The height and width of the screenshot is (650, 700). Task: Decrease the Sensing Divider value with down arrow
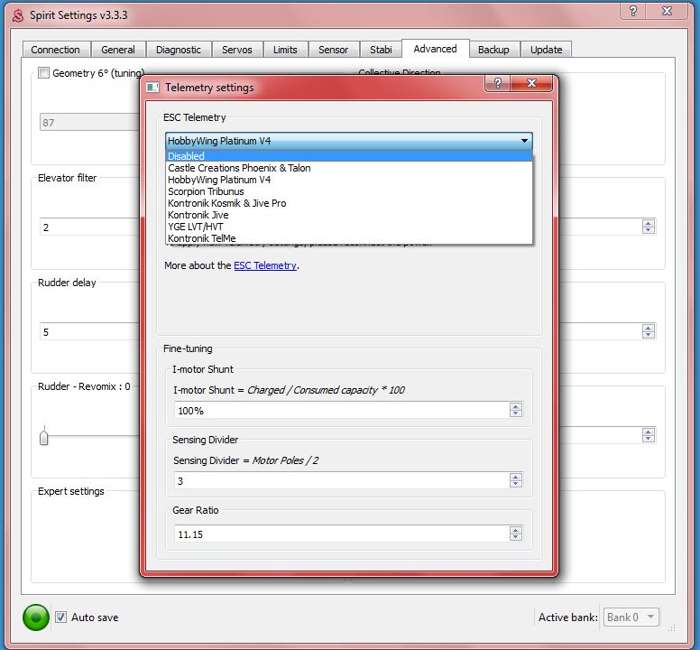pos(515,486)
